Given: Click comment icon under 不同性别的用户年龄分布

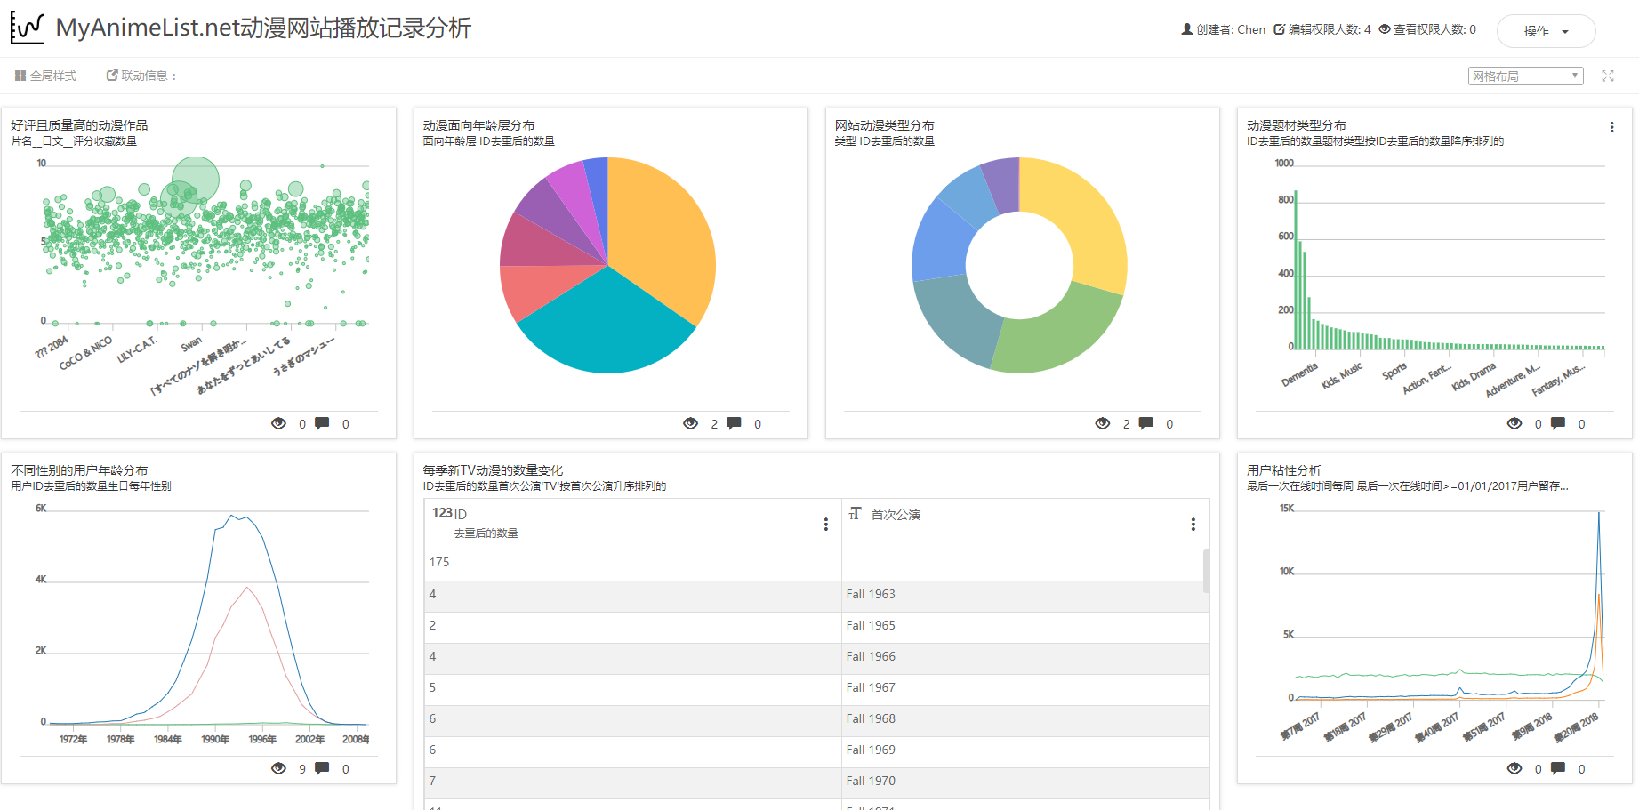Looking at the screenshot, I should coord(322,768).
